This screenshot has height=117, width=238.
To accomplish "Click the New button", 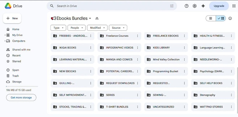I will 12,18.
